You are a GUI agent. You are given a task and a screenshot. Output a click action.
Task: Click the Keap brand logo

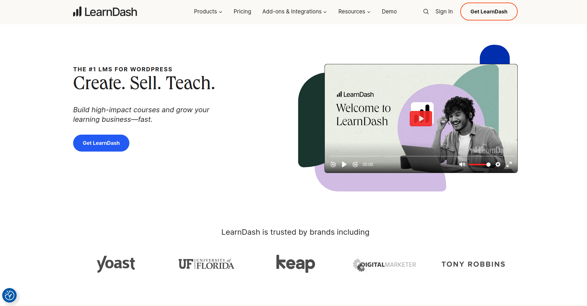295,263
